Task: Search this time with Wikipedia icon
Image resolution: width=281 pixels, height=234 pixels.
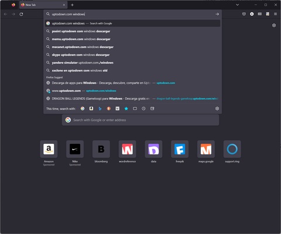Action: [118, 109]
